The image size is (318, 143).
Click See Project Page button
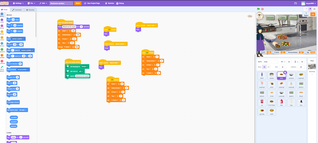[x=92, y=3]
